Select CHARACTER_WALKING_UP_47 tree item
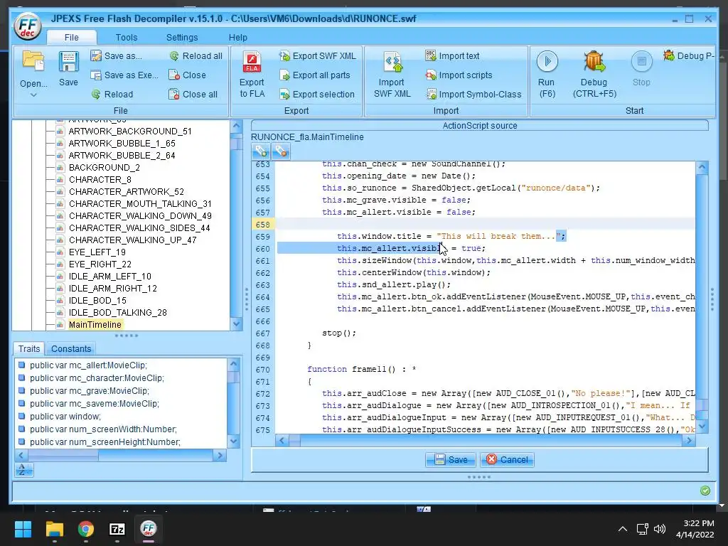728x546 pixels. click(x=133, y=240)
